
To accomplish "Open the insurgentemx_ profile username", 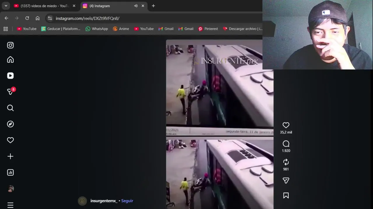I will click(x=104, y=201).
